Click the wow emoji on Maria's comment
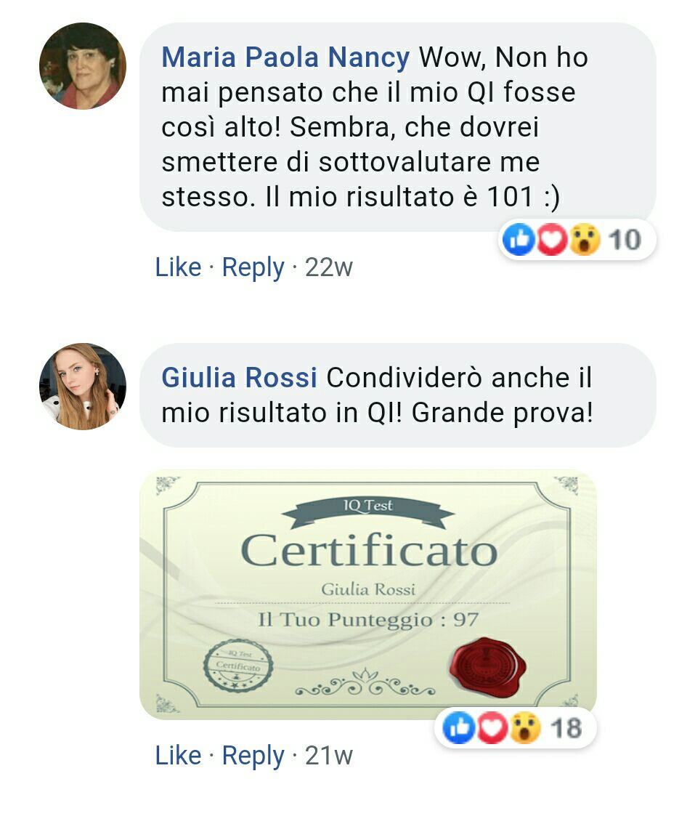695x816 pixels. (x=584, y=240)
